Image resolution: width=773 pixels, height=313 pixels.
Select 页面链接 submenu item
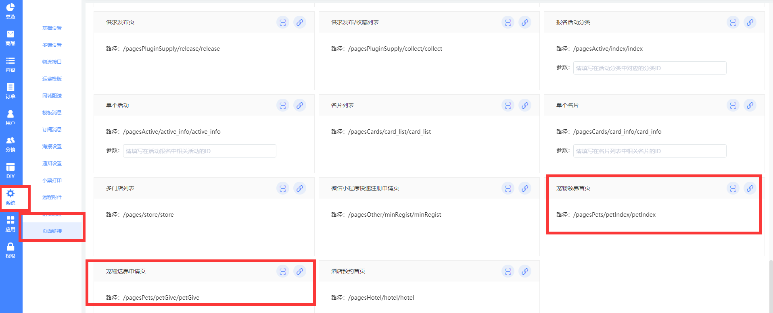(x=52, y=231)
